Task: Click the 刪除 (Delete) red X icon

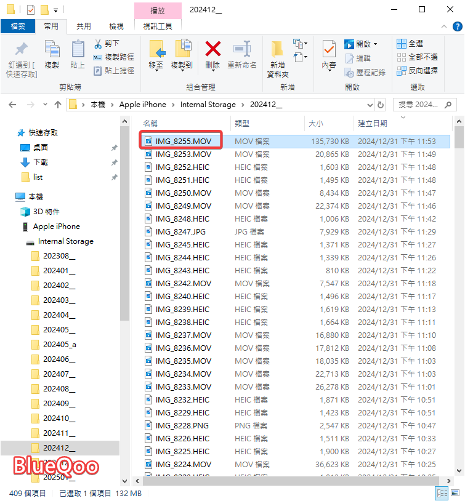Action: coord(213,49)
